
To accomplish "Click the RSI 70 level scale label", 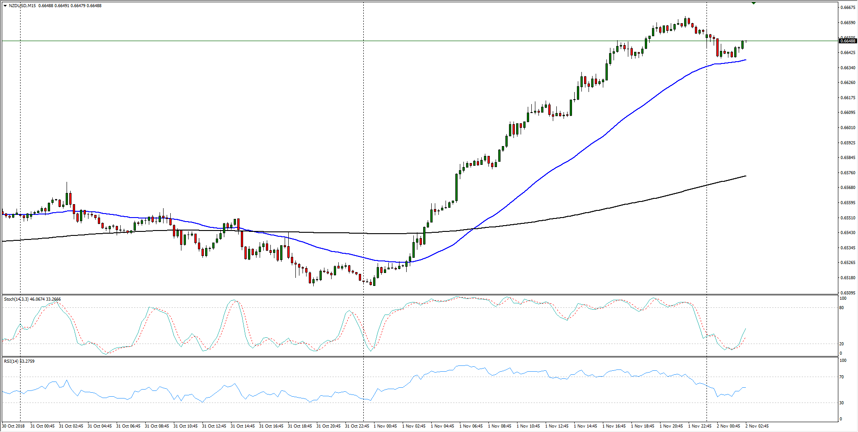I will tap(841, 377).
